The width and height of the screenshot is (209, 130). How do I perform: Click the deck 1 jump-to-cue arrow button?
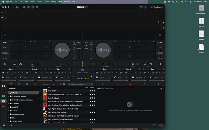[21, 64]
